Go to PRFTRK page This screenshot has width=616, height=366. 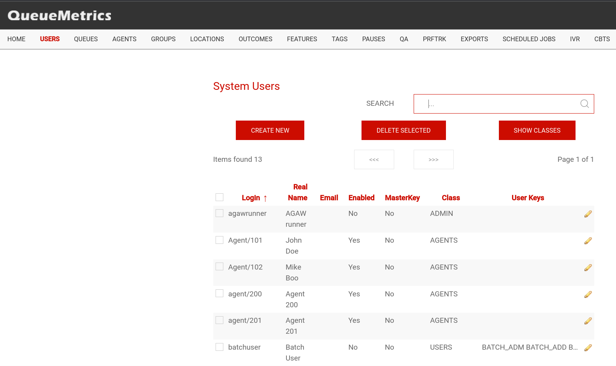[435, 39]
